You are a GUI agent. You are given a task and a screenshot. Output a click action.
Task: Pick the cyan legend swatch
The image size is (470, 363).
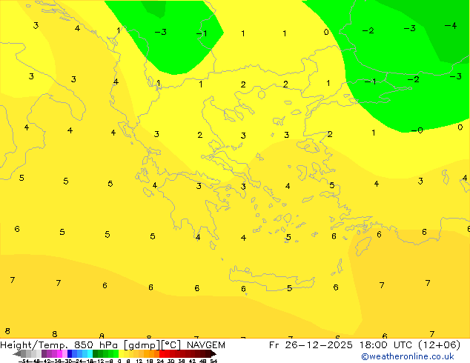tap(90, 353)
